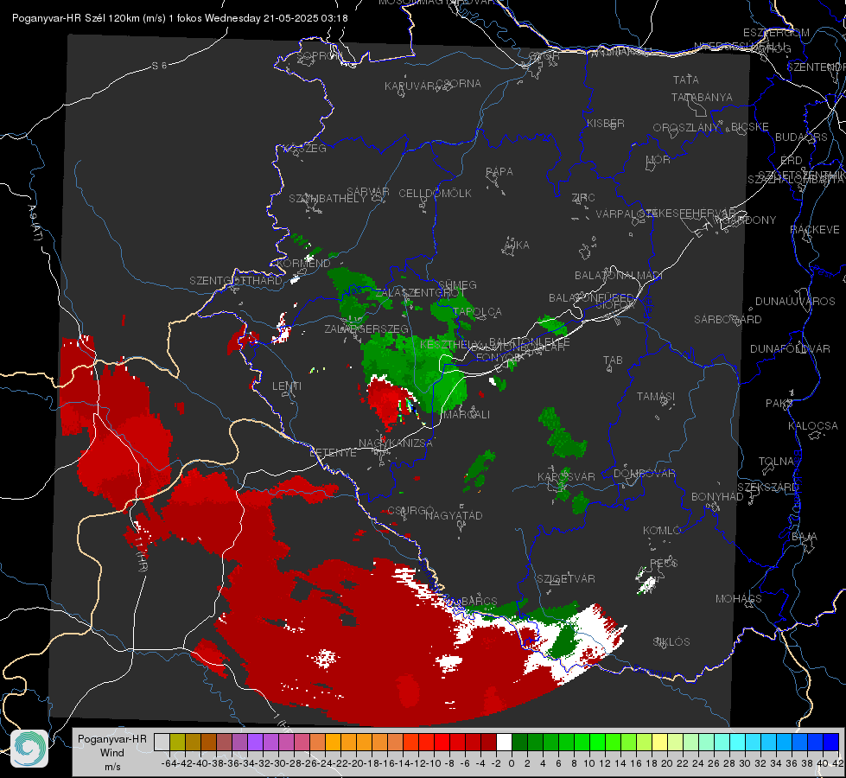
Task: Click the dark blue swatch at legend value 42
Action: [x=831, y=742]
